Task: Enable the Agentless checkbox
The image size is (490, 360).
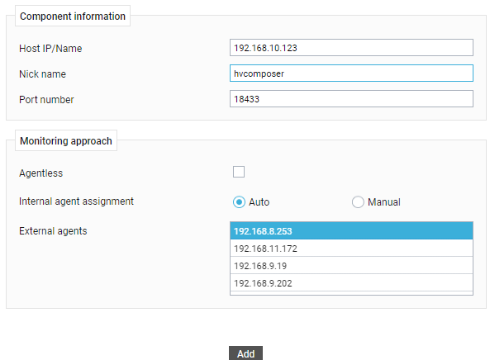Action: click(239, 172)
